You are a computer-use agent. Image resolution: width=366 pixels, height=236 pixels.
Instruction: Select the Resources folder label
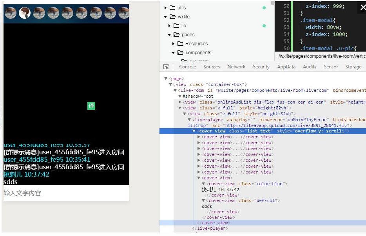point(196,43)
